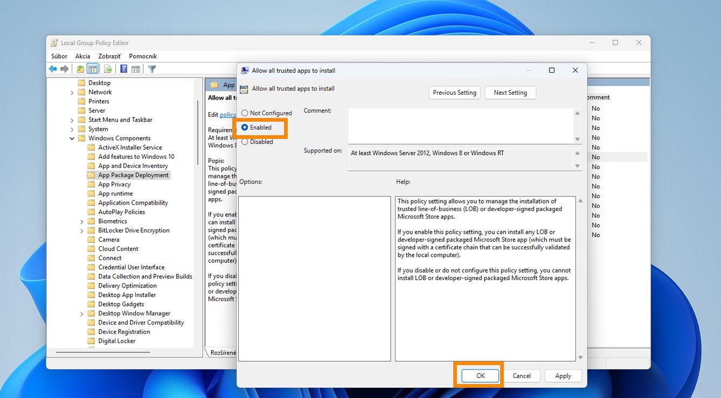This screenshot has height=398, width=721.
Task: Open the Zobraziť menu
Action: tap(109, 56)
